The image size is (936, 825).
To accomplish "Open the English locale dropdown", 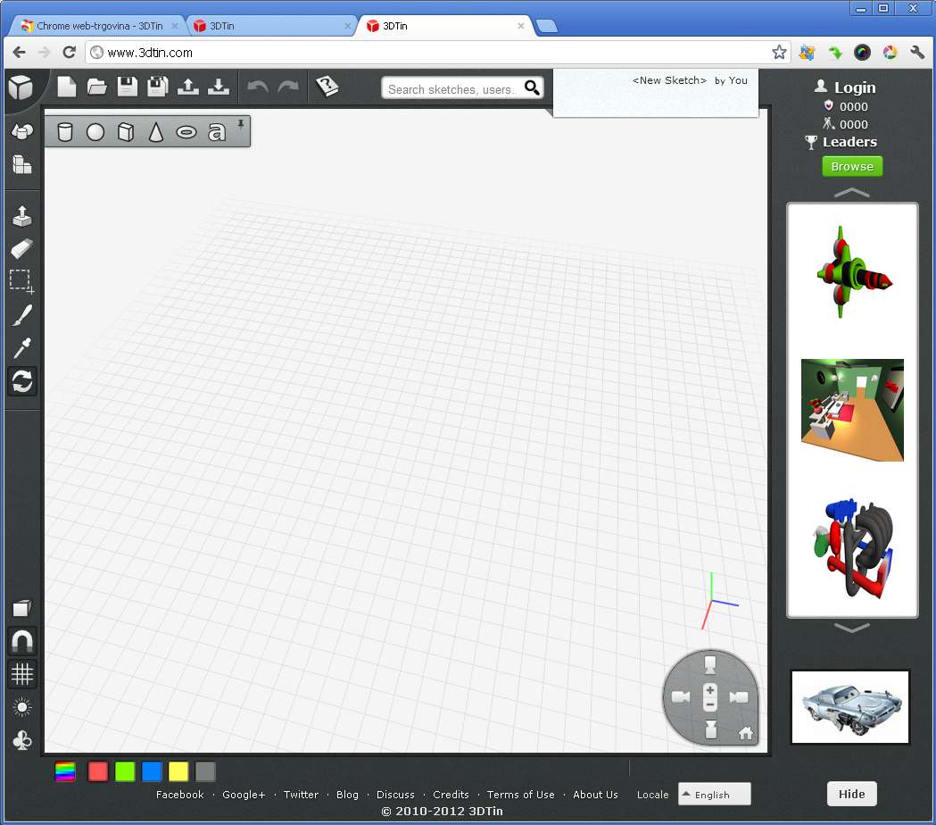I will pos(714,794).
